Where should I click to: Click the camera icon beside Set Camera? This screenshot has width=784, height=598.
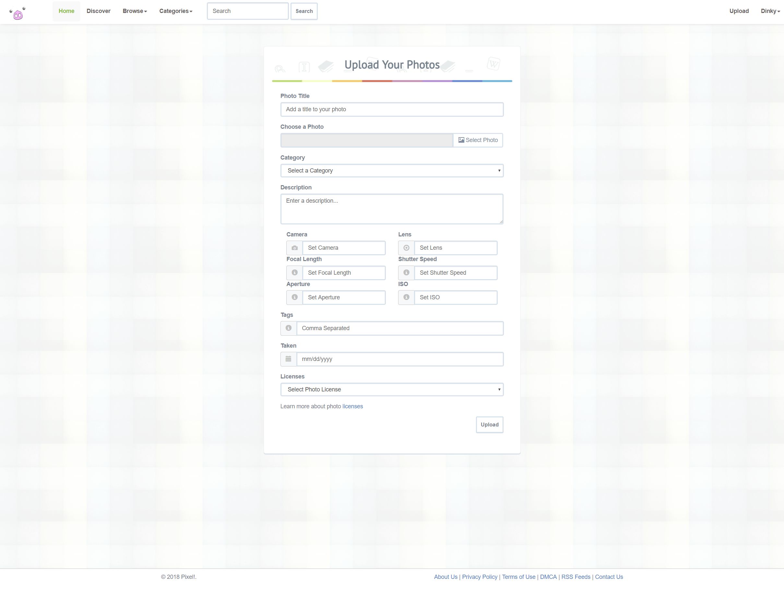coord(294,248)
